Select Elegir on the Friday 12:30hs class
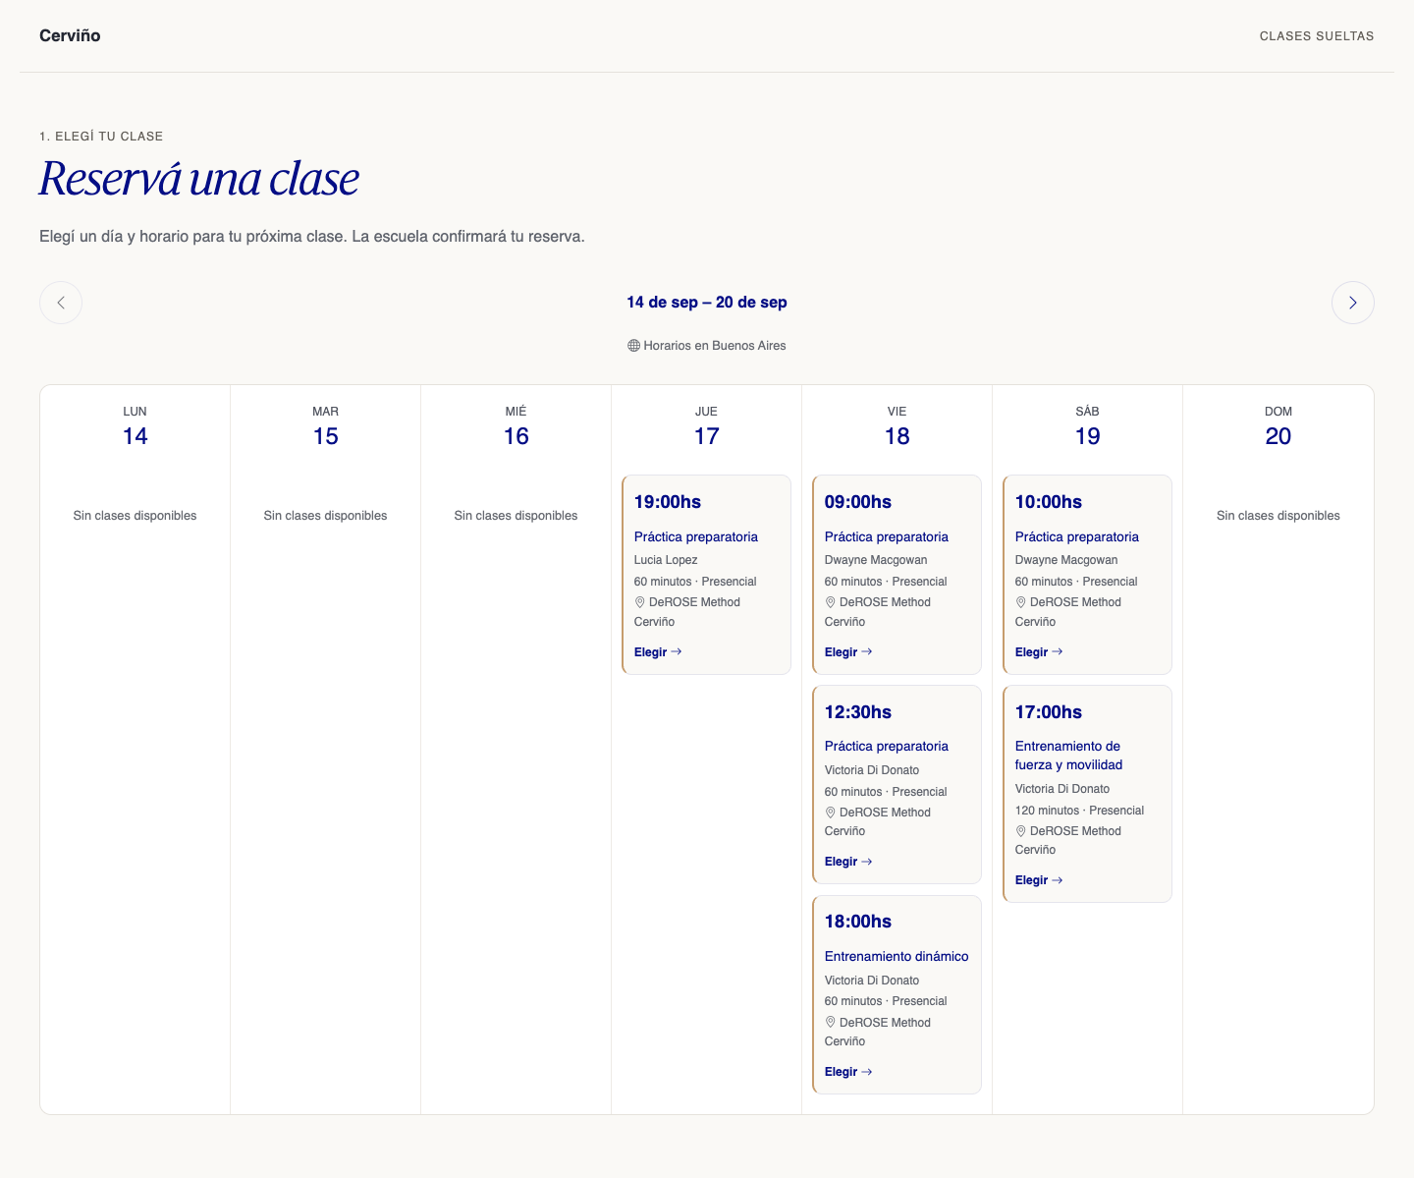This screenshot has width=1414, height=1178. [848, 862]
